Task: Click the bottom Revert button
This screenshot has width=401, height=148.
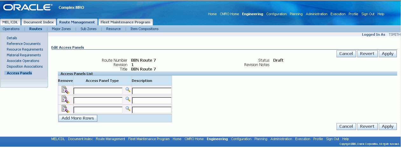Action: [x=367, y=126]
